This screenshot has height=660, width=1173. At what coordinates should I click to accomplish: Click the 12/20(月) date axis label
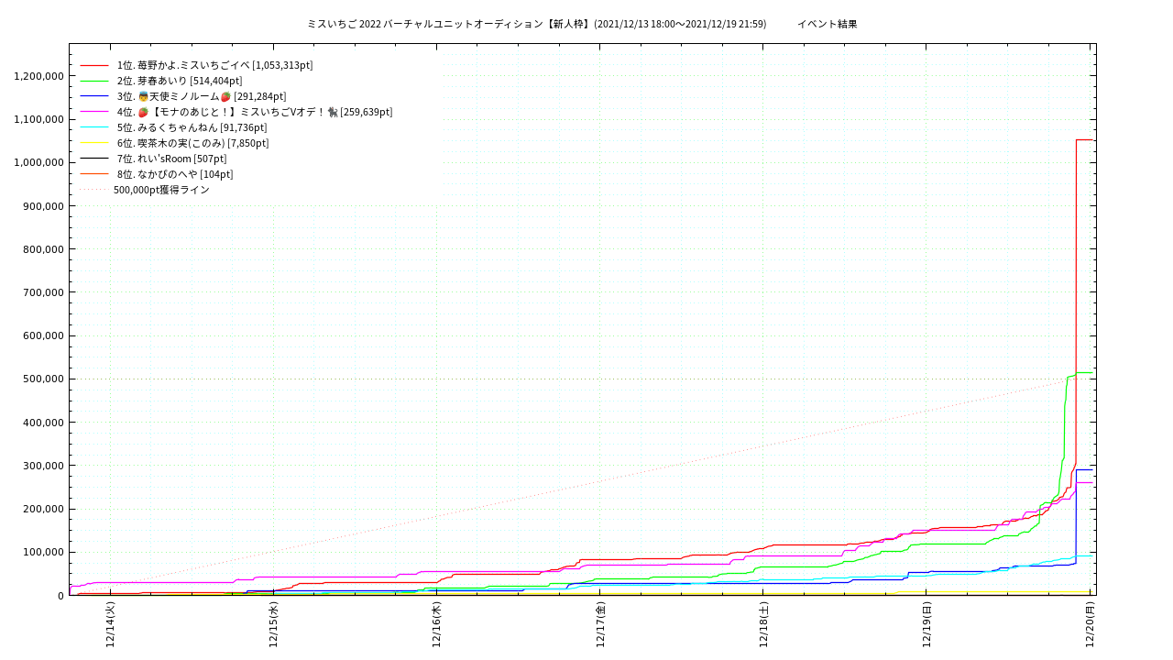(1090, 625)
